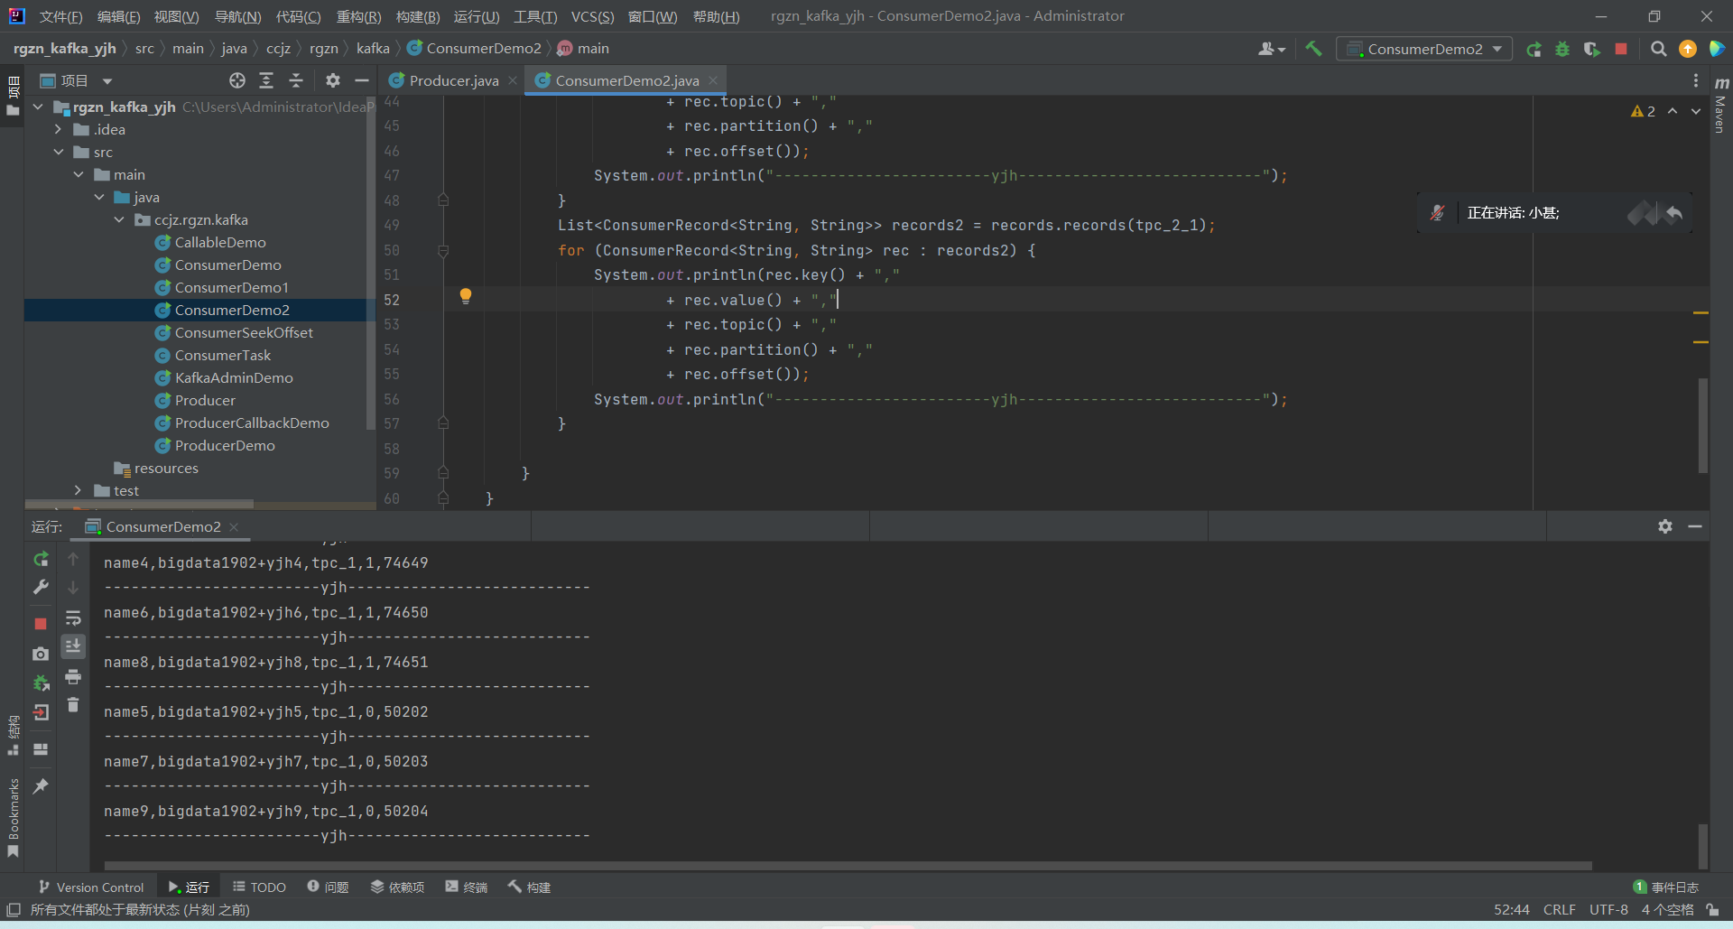
Task: Open the 终端 terminal tab
Action: pyautogui.click(x=466, y=887)
